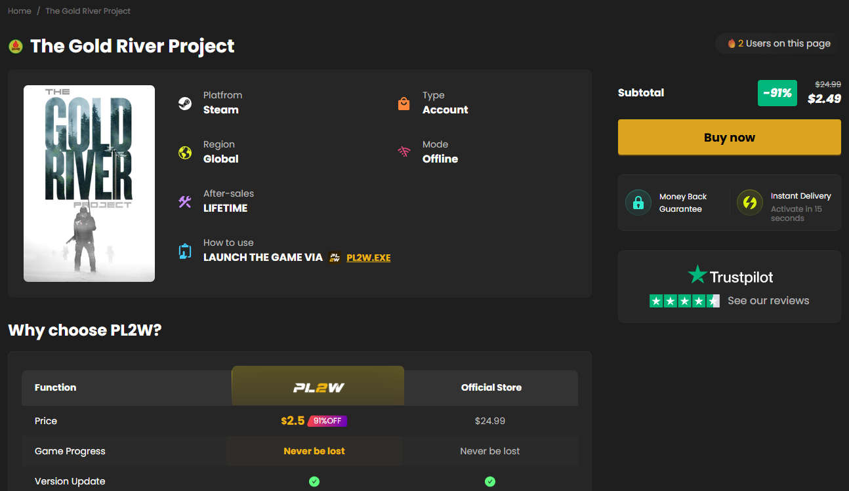Click the Buy now button
The width and height of the screenshot is (849, 491).
click(x=729, y=138)
